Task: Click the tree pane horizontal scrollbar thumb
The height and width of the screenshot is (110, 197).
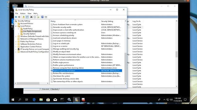Action: (x=28, y=83)
